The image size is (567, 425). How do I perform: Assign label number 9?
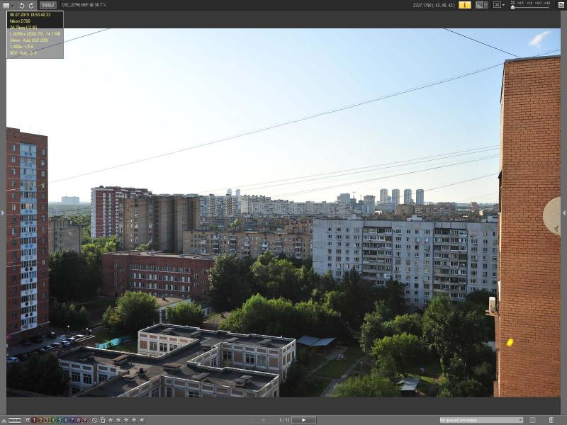click(85, 420)
